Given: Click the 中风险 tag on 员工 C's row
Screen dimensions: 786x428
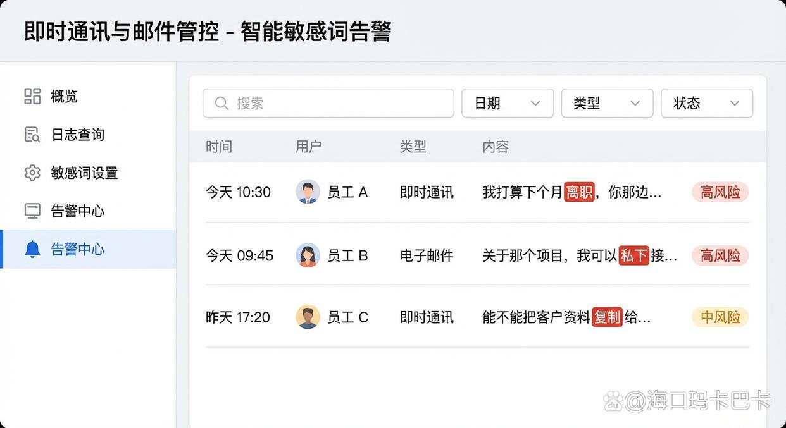Looking at the screenshot, I should (720, 317).
